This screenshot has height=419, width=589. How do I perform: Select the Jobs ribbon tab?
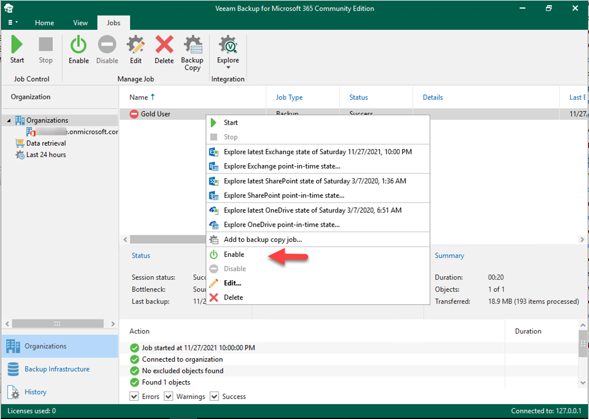114,23
